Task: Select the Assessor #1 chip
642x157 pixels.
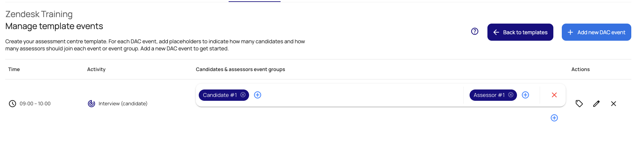Action: click(x=489, y=95)
